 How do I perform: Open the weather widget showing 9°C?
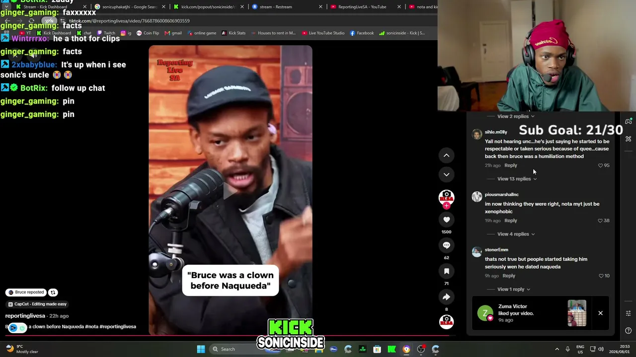[x=22, y=349]
